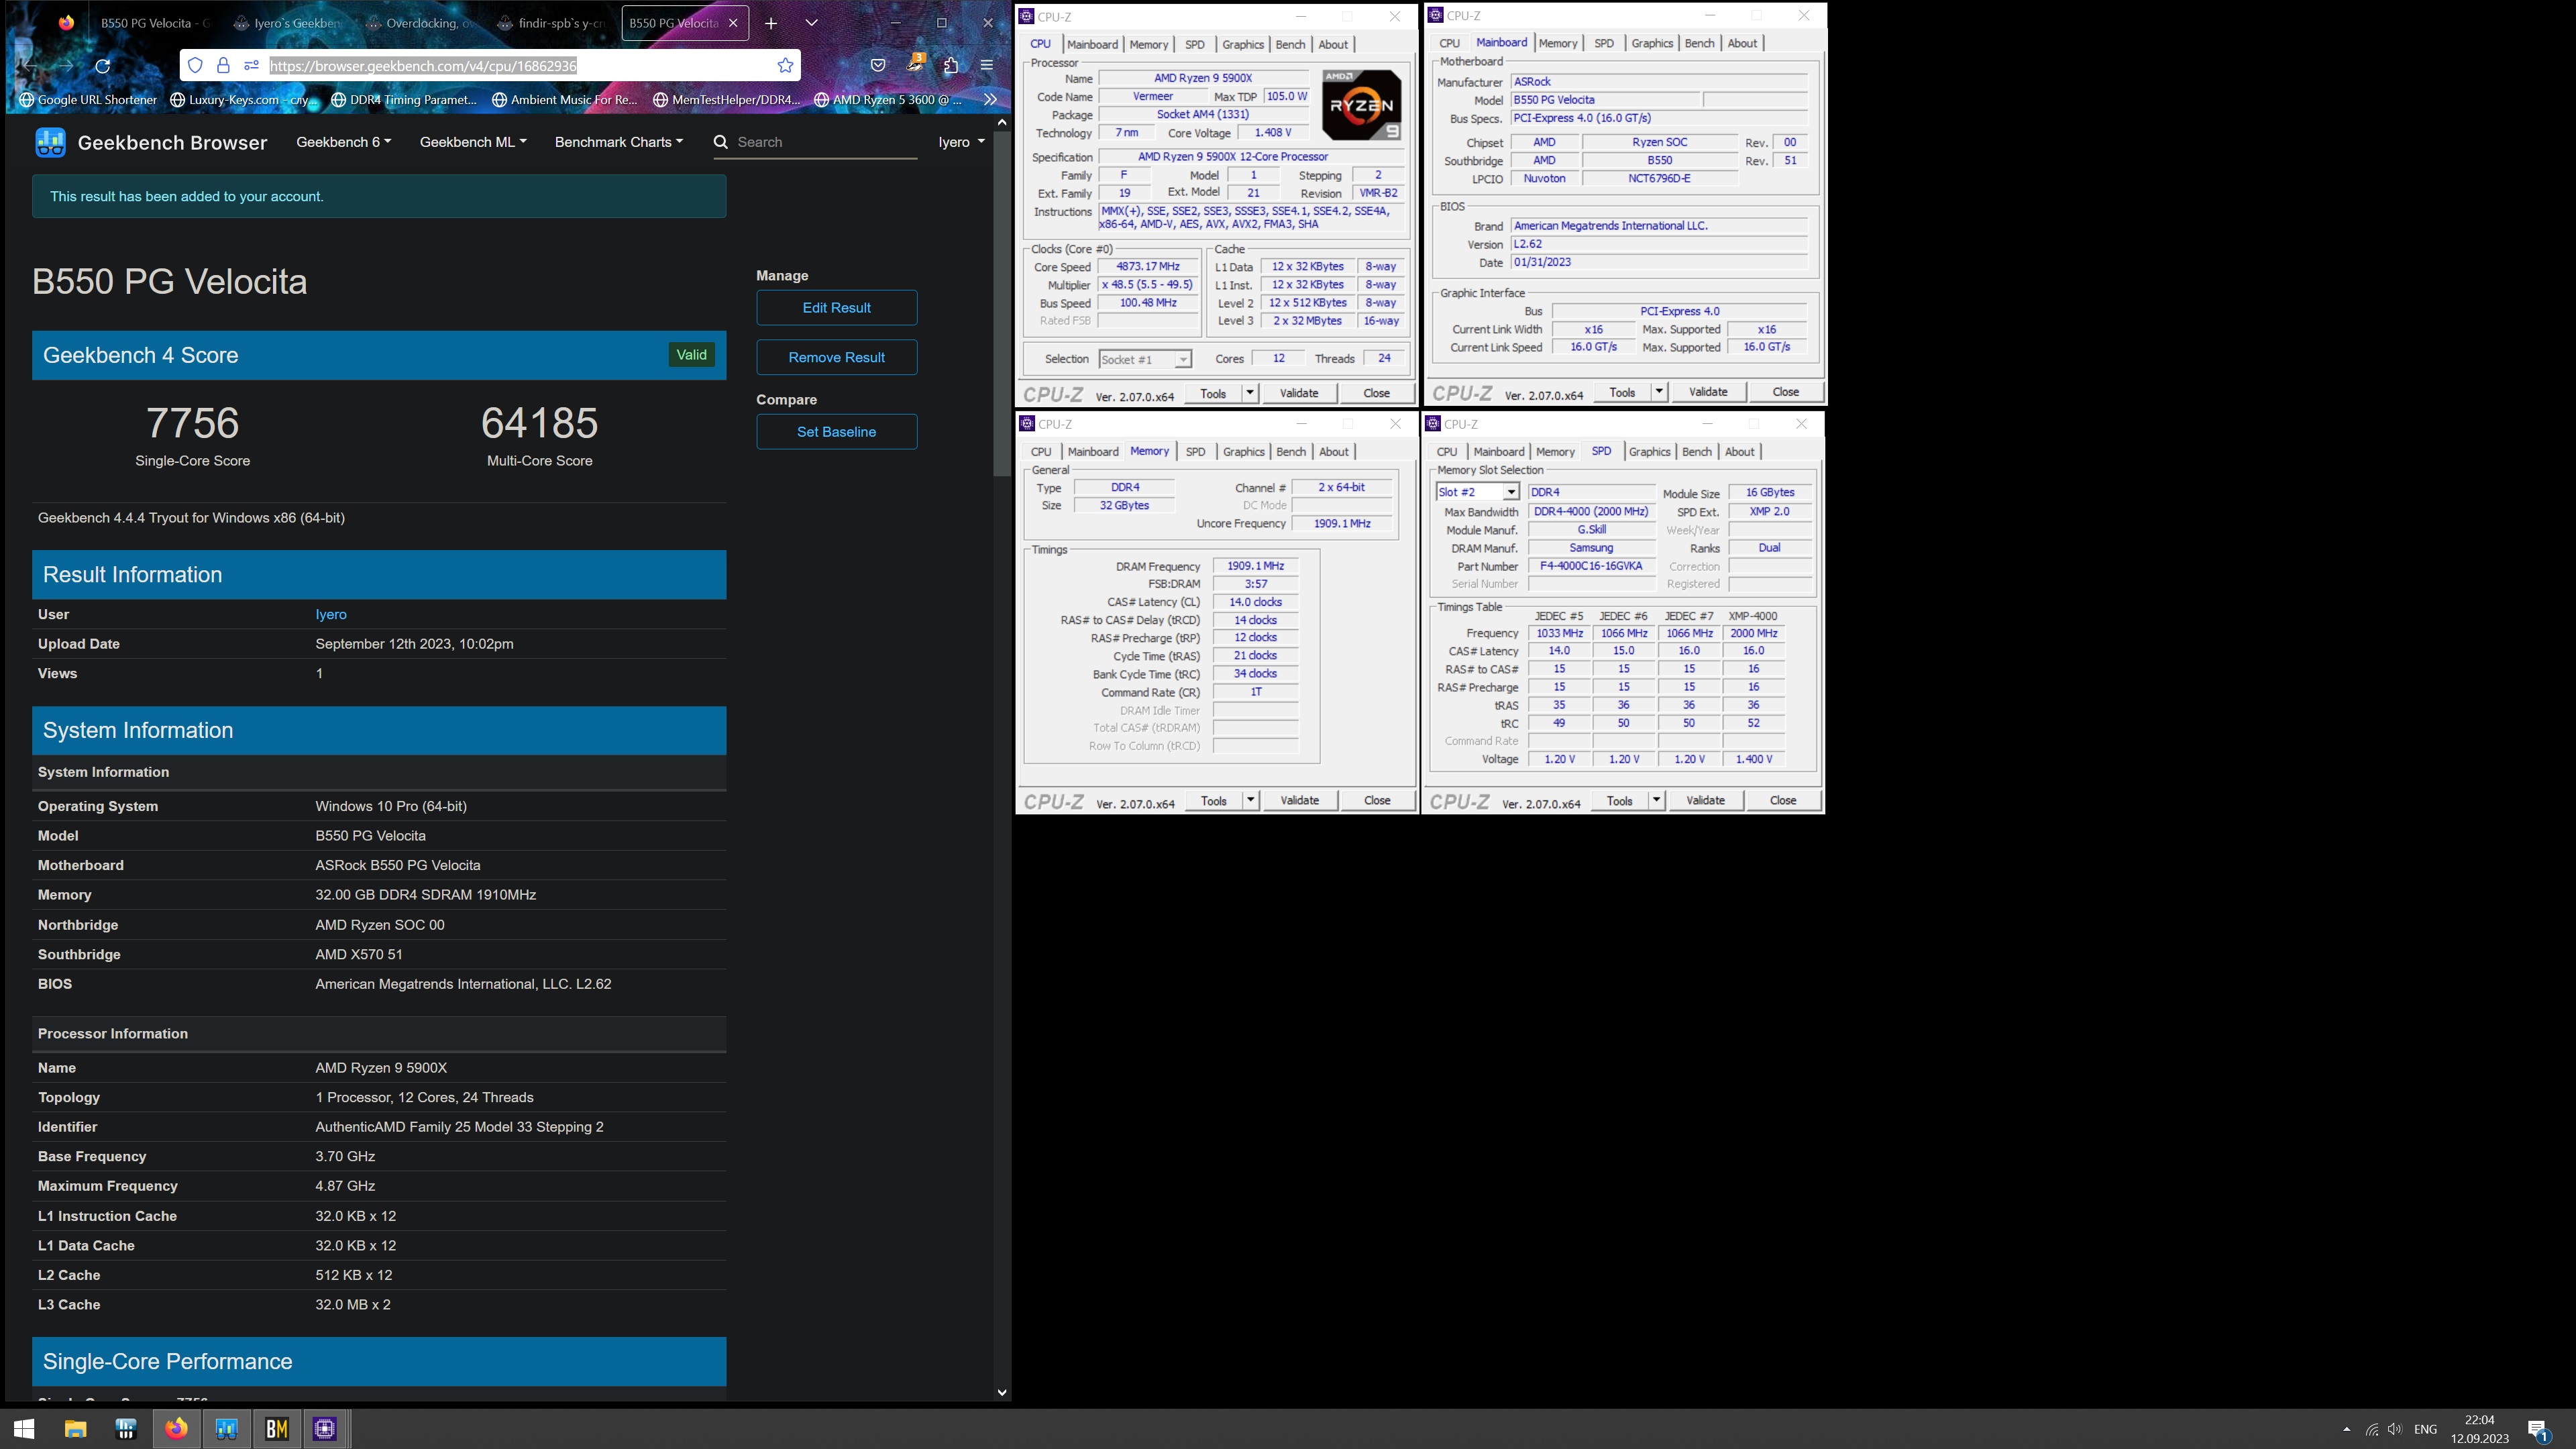This screenshot has height=1449, width=2576.
Task: Open the Firefox extensions puzzle icon
Action: 951,66
